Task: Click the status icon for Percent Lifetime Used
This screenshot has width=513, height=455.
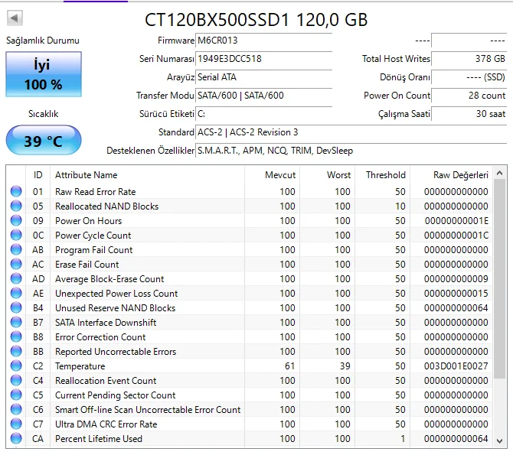Action: pos(16,439)
